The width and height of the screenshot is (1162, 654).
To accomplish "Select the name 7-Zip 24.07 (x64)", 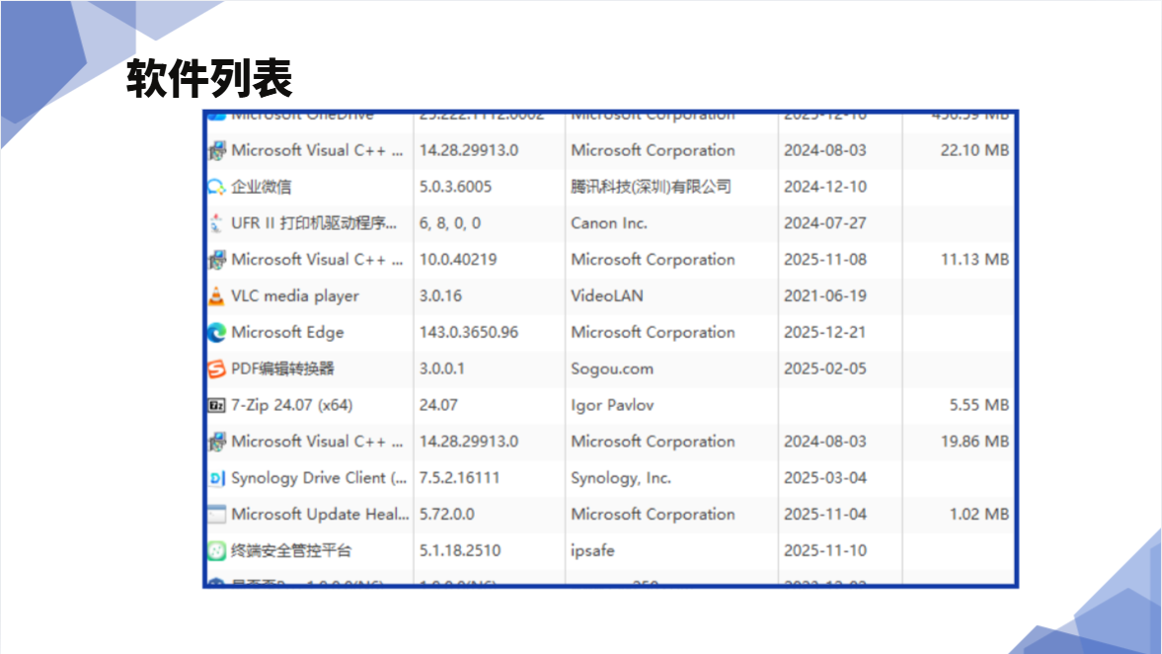I will click(292, 405).
